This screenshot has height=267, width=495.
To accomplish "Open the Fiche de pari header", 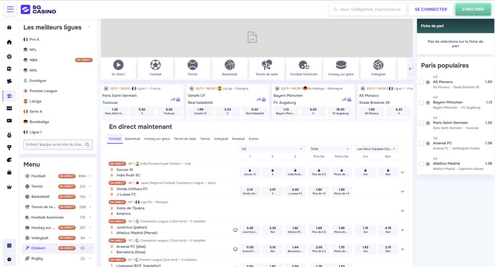I will [455, 26].
